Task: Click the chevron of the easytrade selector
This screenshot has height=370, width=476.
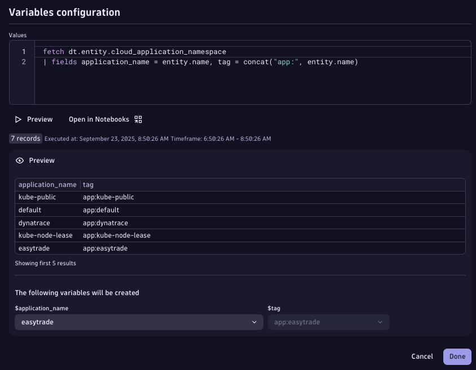Action: click(254, 322)
